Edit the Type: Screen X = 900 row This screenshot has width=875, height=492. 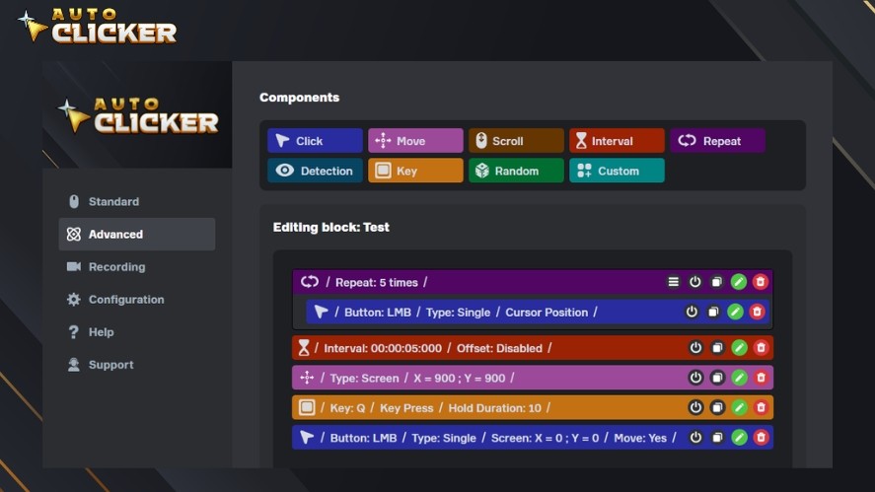click(739, 378)
